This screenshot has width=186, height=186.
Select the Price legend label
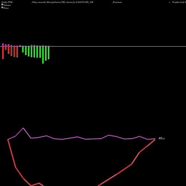tap(6, 8)
